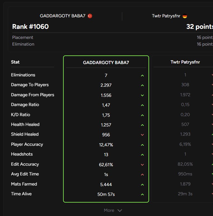This screenshot has height=216, width=213.
Task: Click the 50m 57s time value
Action: point(106,194)
